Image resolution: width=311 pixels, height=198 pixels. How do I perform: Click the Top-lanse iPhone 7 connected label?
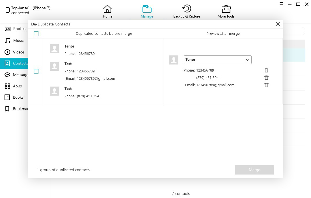tap(31, 10)
